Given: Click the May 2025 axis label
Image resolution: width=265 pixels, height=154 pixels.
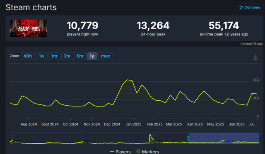Looking at the screenshot, I should (215, 124).
